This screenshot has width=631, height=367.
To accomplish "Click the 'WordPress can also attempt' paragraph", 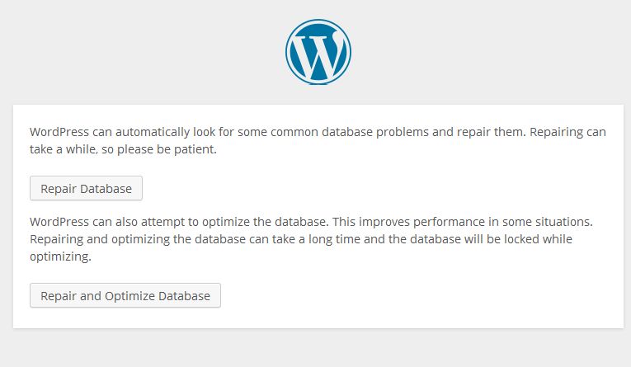I will [x=311, y=238].
